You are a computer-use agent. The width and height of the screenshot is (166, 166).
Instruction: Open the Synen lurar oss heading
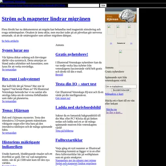click(15, 50)
